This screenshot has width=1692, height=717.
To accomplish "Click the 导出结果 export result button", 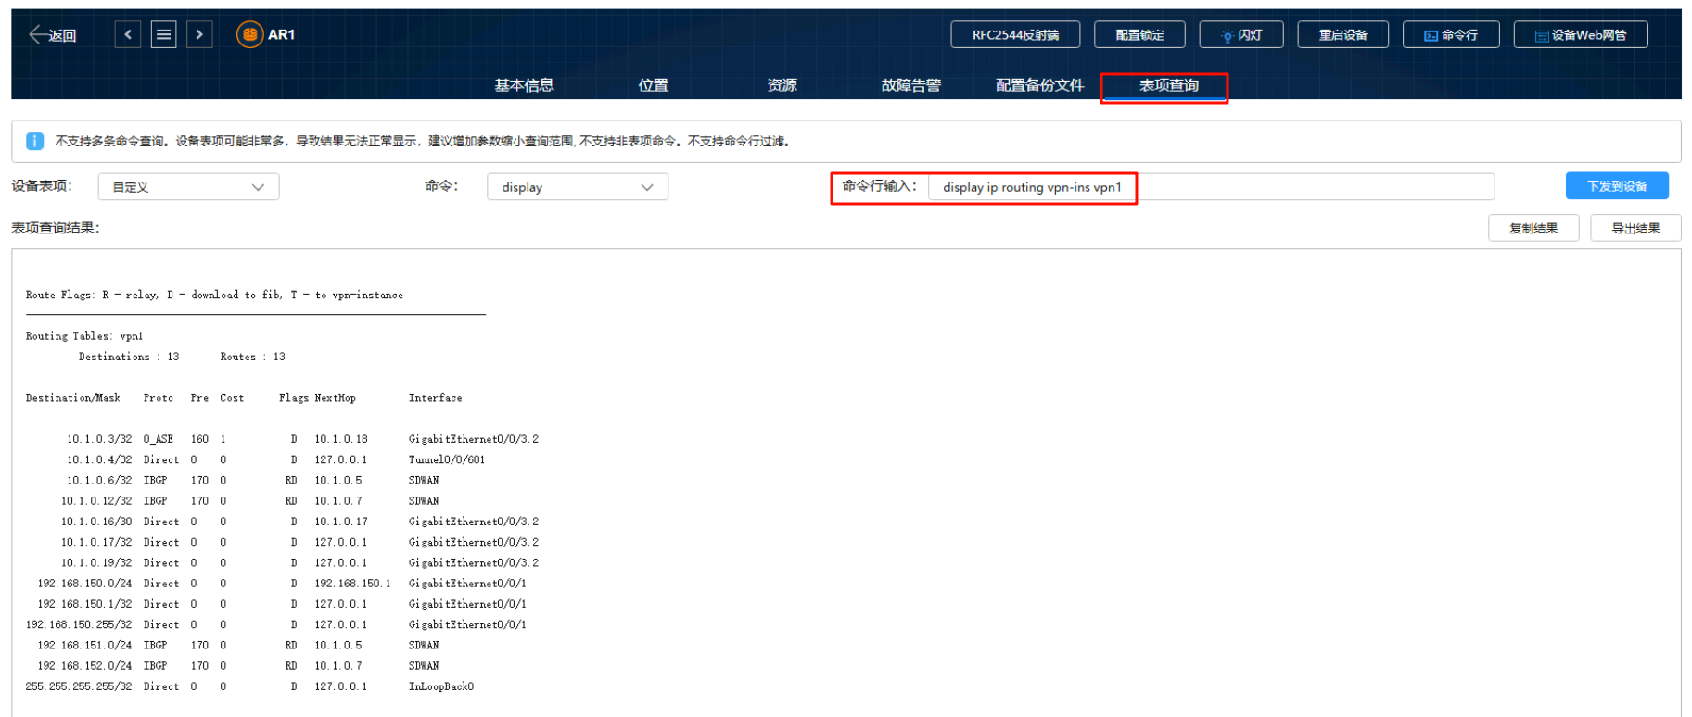I will click(x=1635, y=228).
